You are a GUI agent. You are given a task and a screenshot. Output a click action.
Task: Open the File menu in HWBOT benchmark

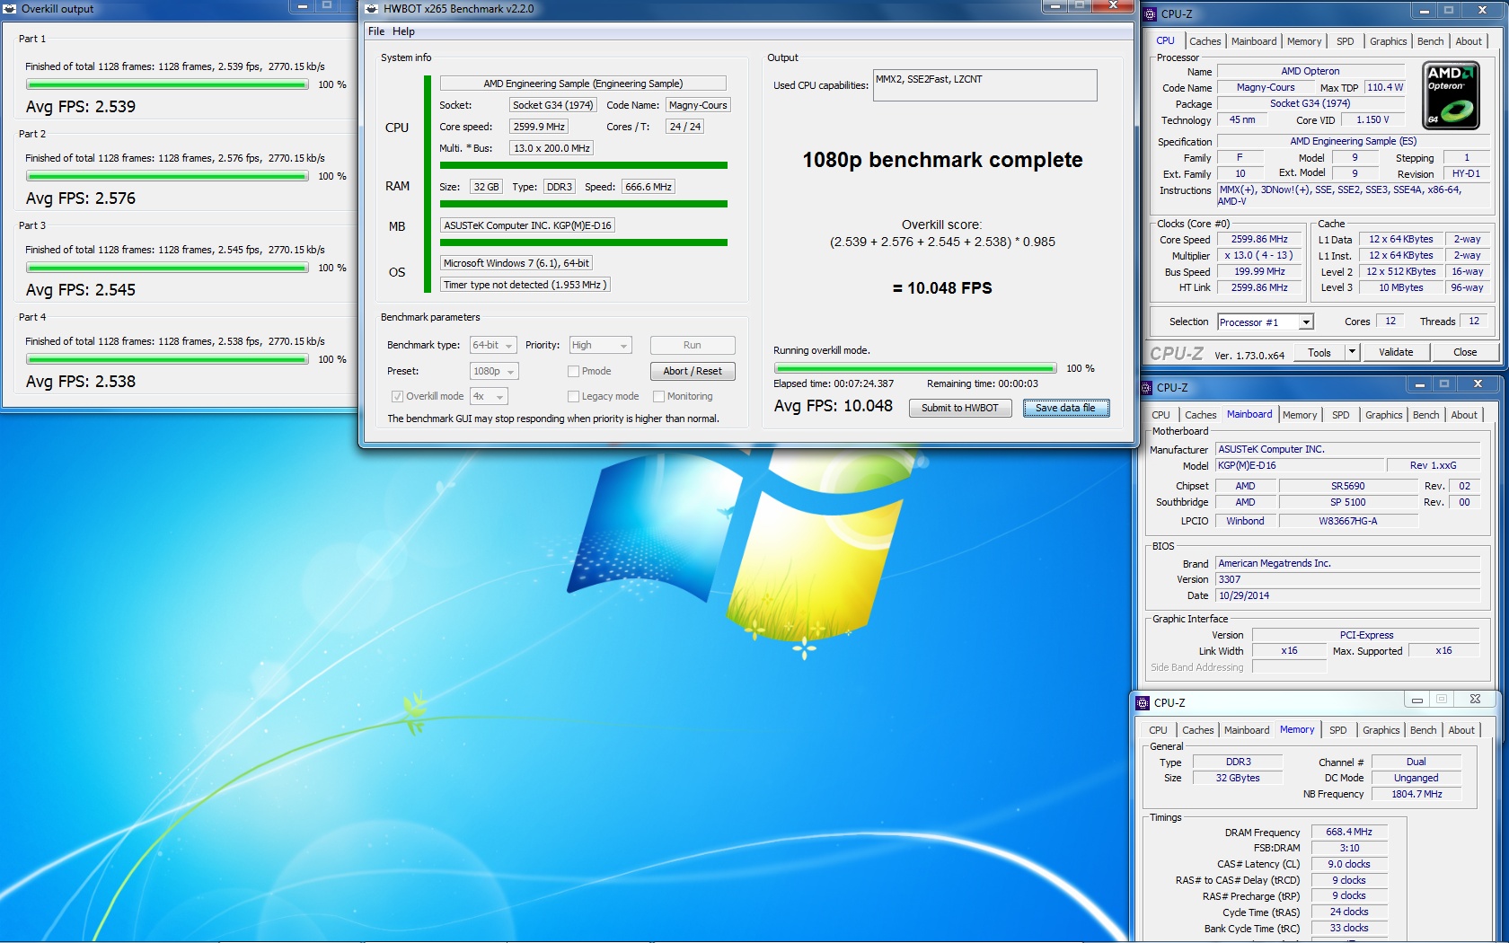pos(376,31)
